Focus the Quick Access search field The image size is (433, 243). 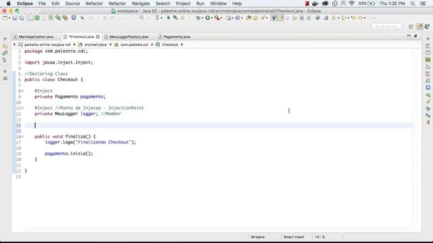pos(386,26)
